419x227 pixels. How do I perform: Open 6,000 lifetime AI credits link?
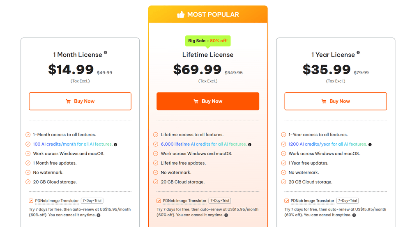coord(203,144)
